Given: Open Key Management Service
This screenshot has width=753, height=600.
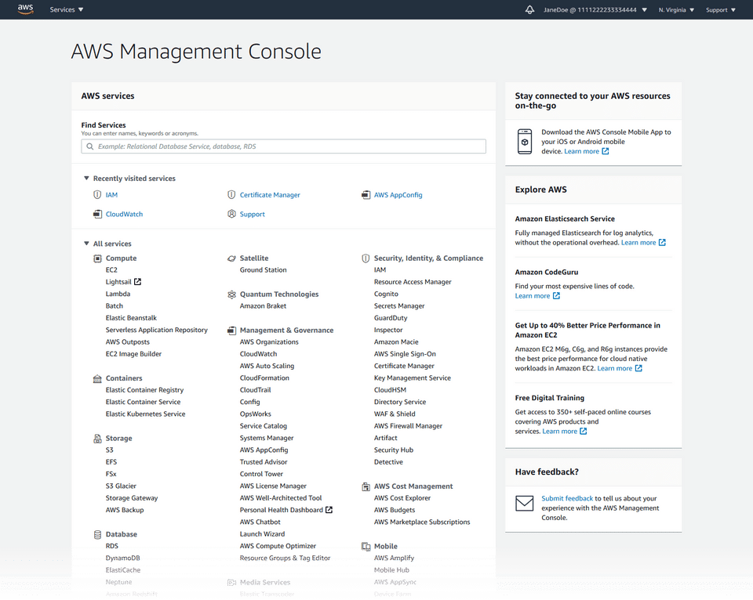Looking at the screenshot, I should click(x=413, y=378).
